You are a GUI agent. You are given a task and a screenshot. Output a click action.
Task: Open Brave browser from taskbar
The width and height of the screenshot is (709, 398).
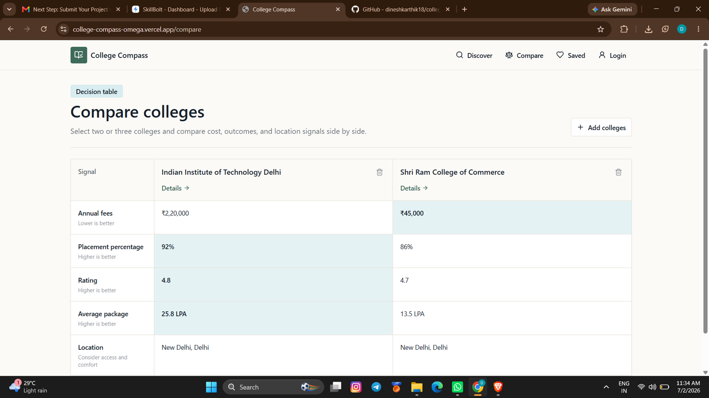498,387
